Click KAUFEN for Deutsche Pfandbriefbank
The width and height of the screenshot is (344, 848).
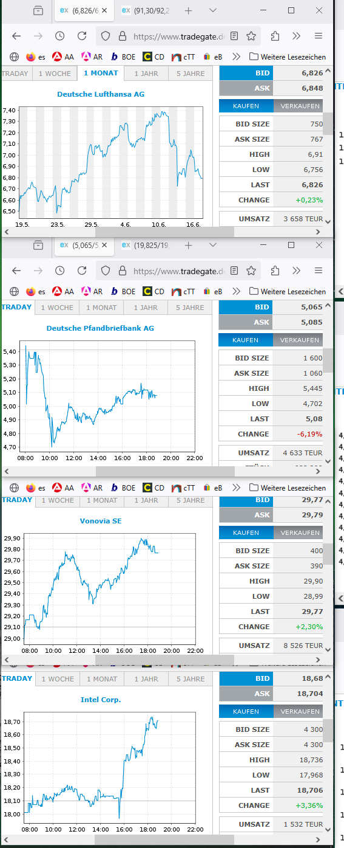(246, 340)
